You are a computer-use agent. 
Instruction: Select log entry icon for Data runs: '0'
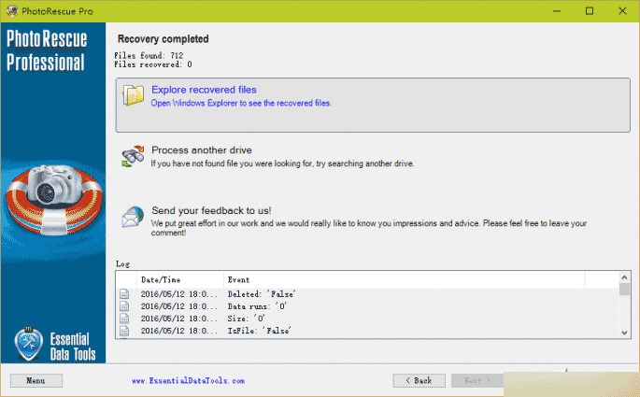click(124, 306)
